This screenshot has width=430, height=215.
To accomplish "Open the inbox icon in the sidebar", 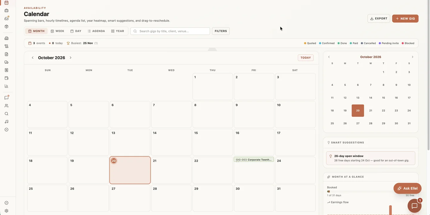I will point(7,19).
